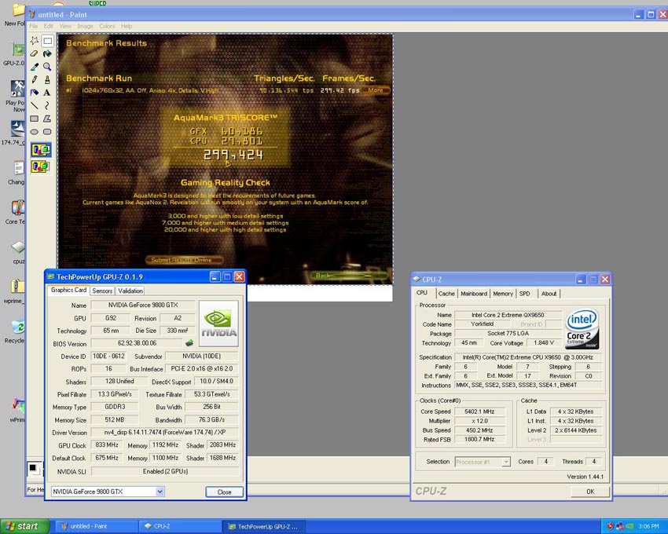This screenshot has height=534, width=668.
Task: Choose the Ellipse shape tool
Action: [x=35, y=132]
